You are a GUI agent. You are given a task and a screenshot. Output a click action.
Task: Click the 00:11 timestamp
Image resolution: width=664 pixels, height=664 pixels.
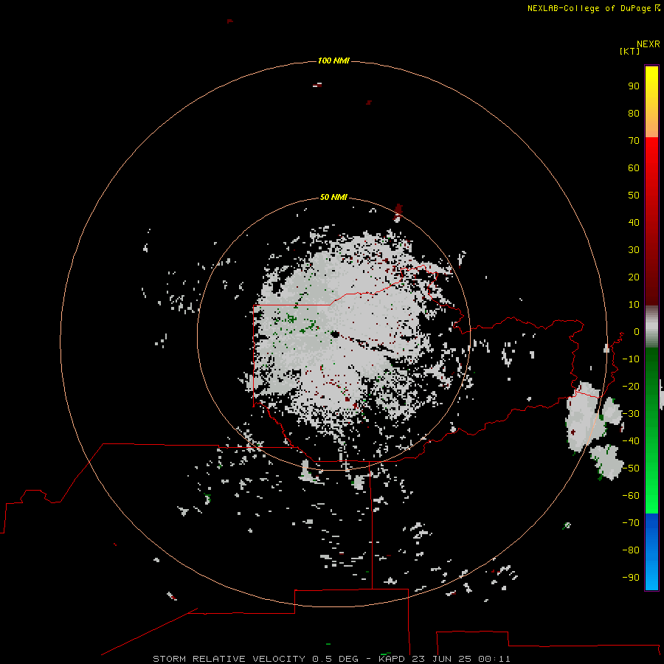pos(494,659)
